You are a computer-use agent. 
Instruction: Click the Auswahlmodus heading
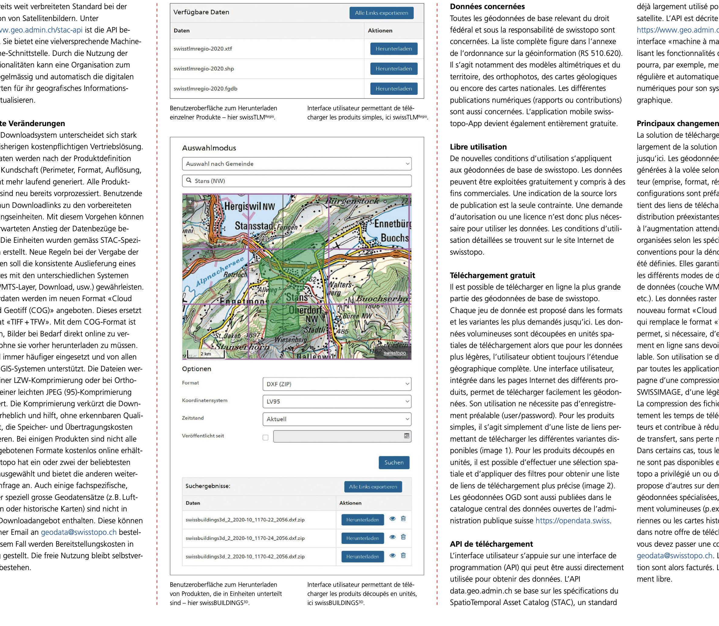point(209,148)
